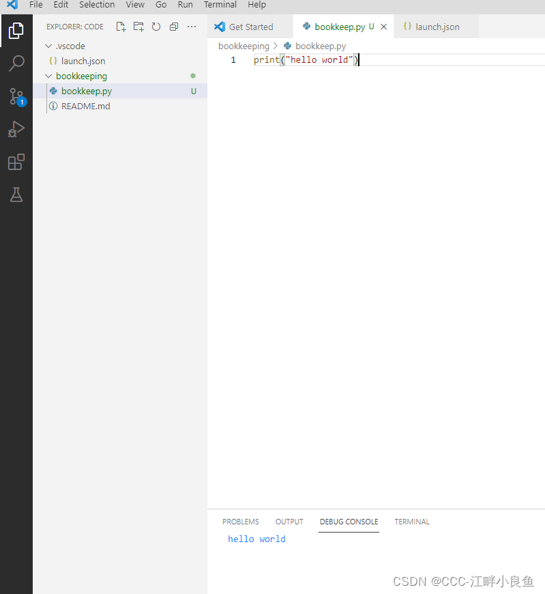Click line number 1 in the gutter

(x=233, y=60)
